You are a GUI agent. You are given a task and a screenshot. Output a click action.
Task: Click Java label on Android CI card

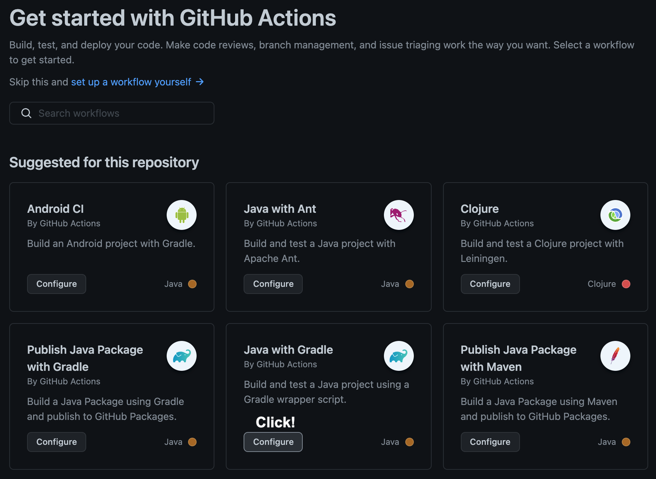coord(173,284)
